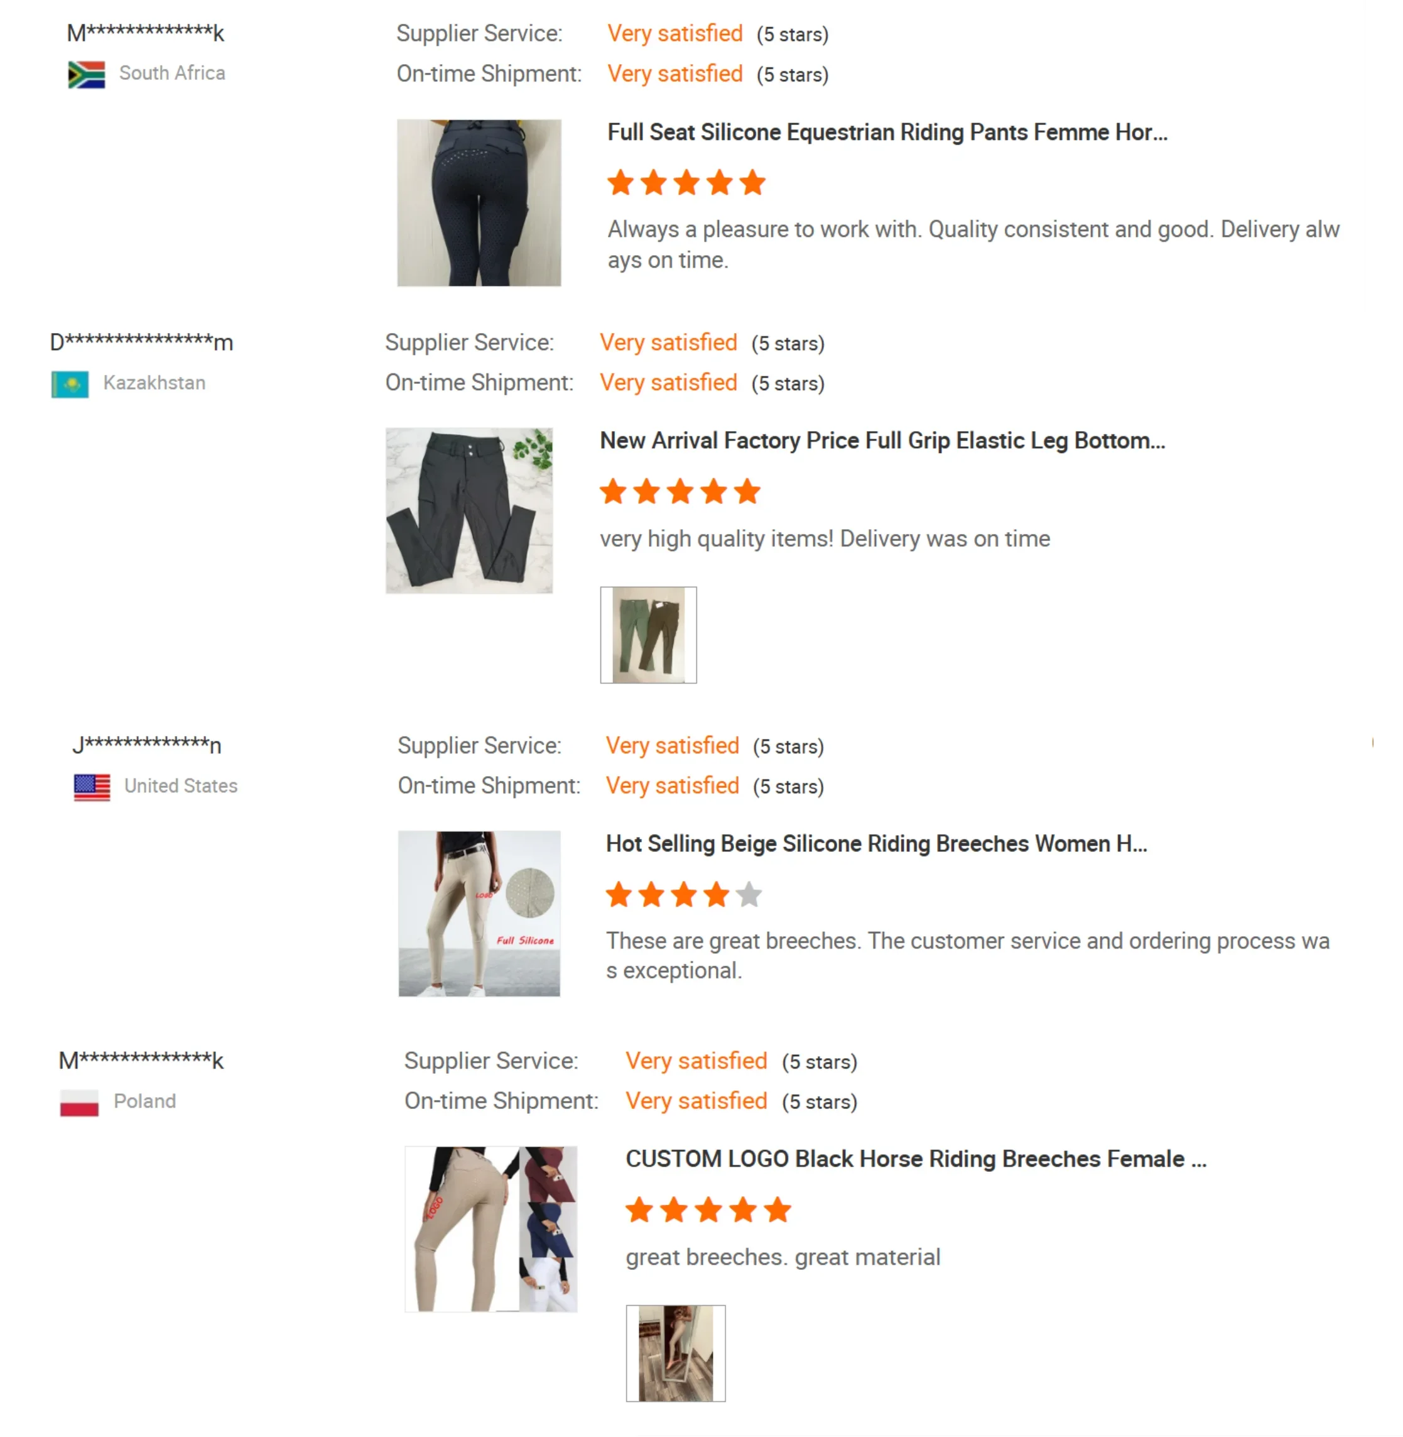Screen dimensions: 1403x1437
Task: Click the grey fifth star on Beige Breeches review
Action: pos(749,895)
